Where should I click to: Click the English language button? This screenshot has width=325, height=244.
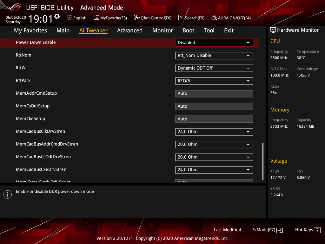(77, 18)
